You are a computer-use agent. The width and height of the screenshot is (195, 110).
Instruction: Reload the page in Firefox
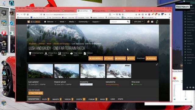24,14
